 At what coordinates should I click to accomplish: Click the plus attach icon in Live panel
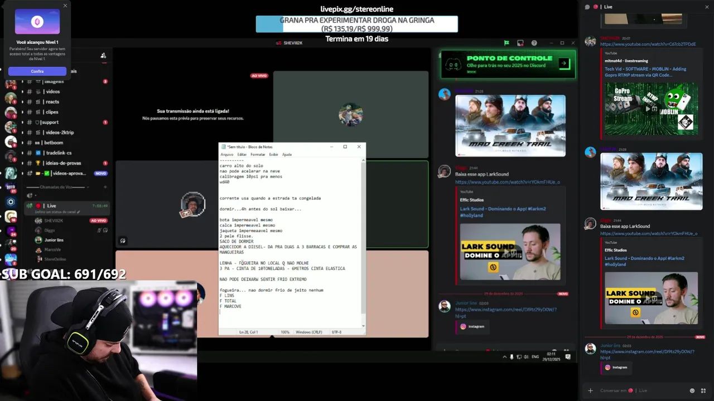[590, 390]
